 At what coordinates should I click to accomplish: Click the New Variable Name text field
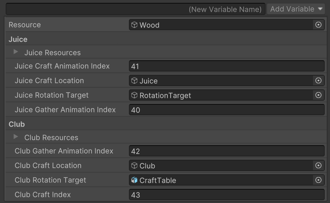point(135,9)
